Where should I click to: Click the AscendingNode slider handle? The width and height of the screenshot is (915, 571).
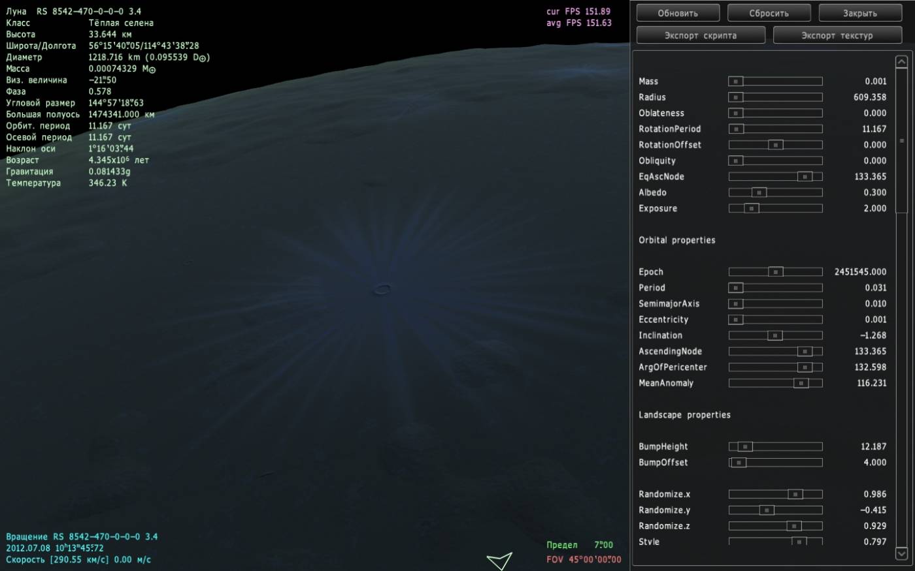click(805, 351)
